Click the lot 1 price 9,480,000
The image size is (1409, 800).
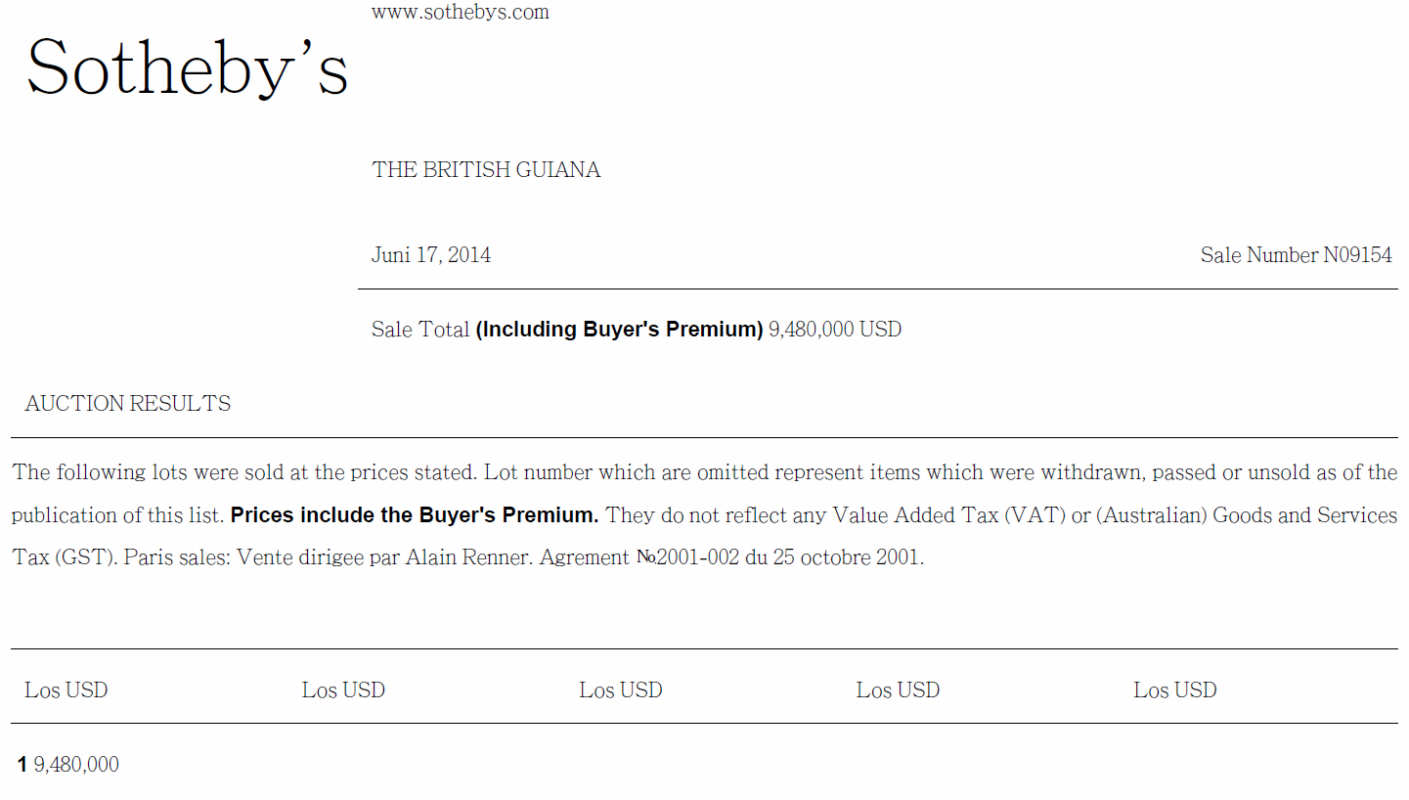pyautogui.click(x=76, y=765)
